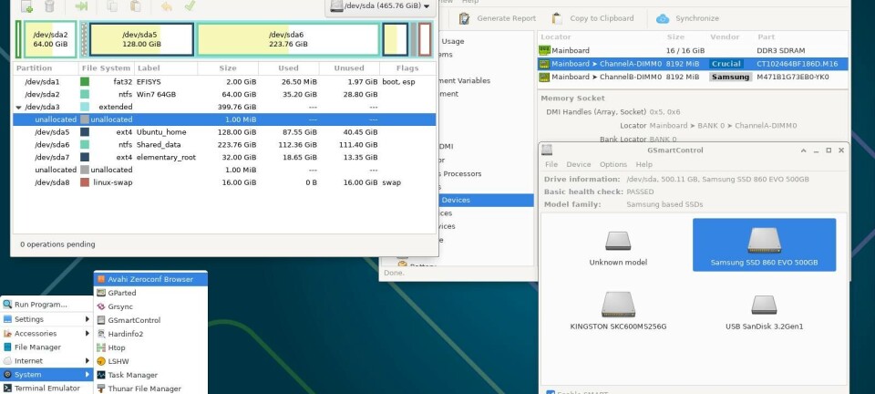Expand the Settings submenu arrow
The width and height of the screenshot is (875, 394).
87,319
